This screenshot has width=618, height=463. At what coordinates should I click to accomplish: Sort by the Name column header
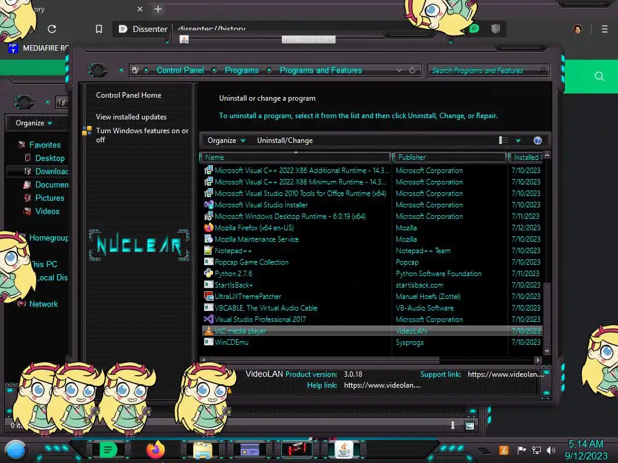pos(295,157)
